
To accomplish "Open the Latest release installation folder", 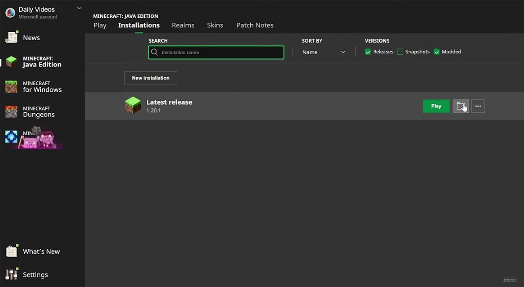I will 461,106.
